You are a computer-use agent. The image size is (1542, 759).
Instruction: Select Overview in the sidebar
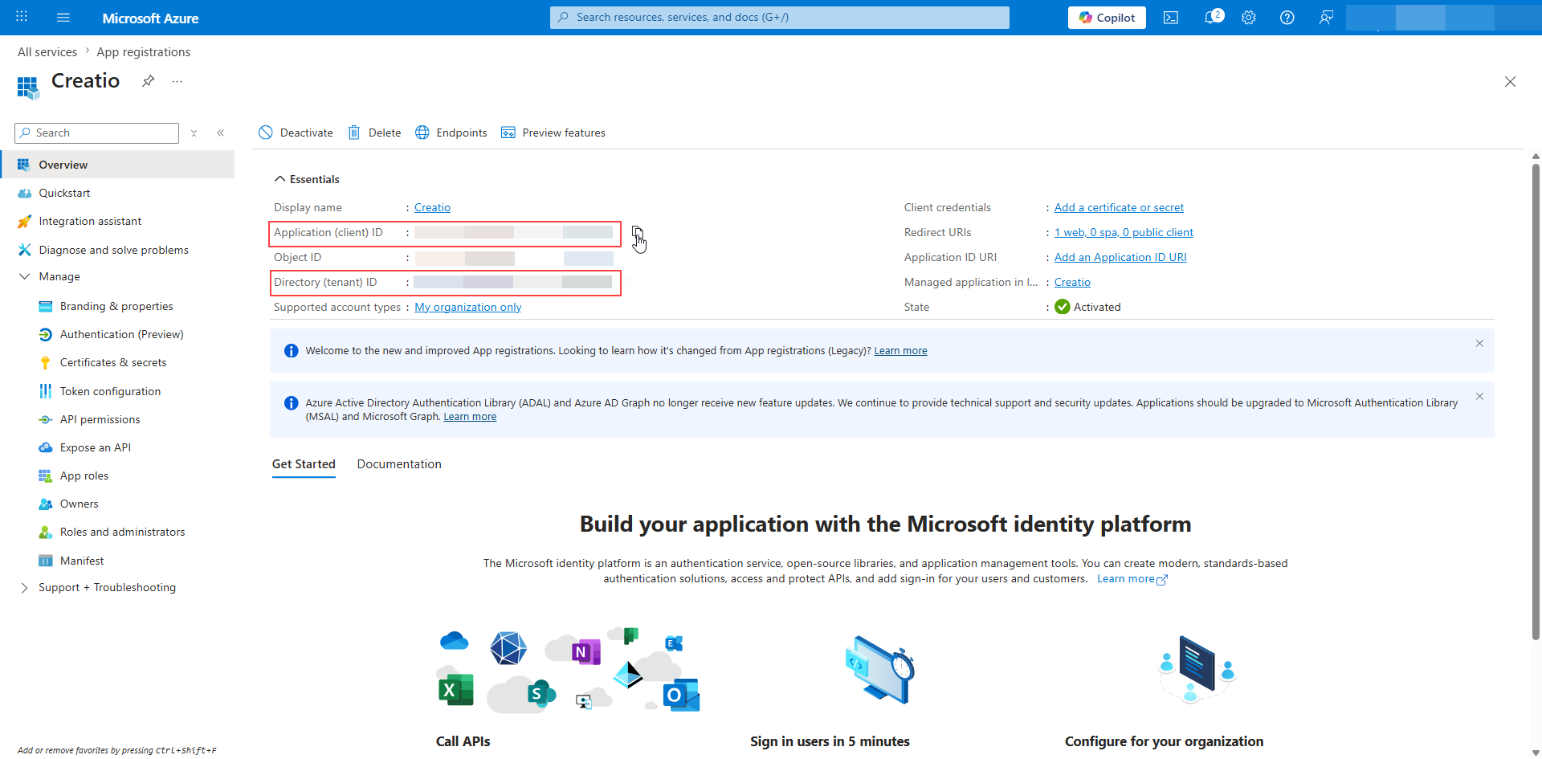(x=117, y=165)
